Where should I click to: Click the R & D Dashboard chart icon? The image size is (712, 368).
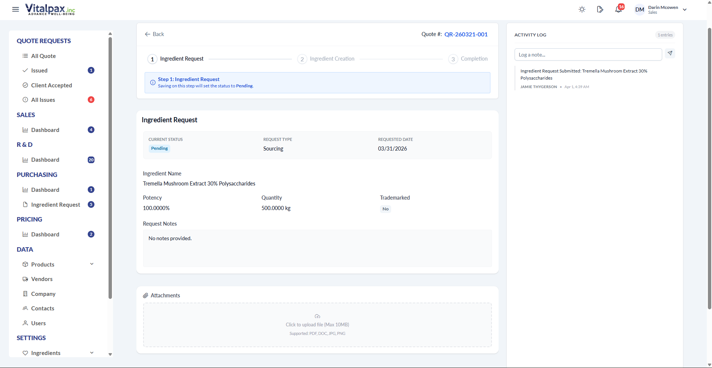25,160
